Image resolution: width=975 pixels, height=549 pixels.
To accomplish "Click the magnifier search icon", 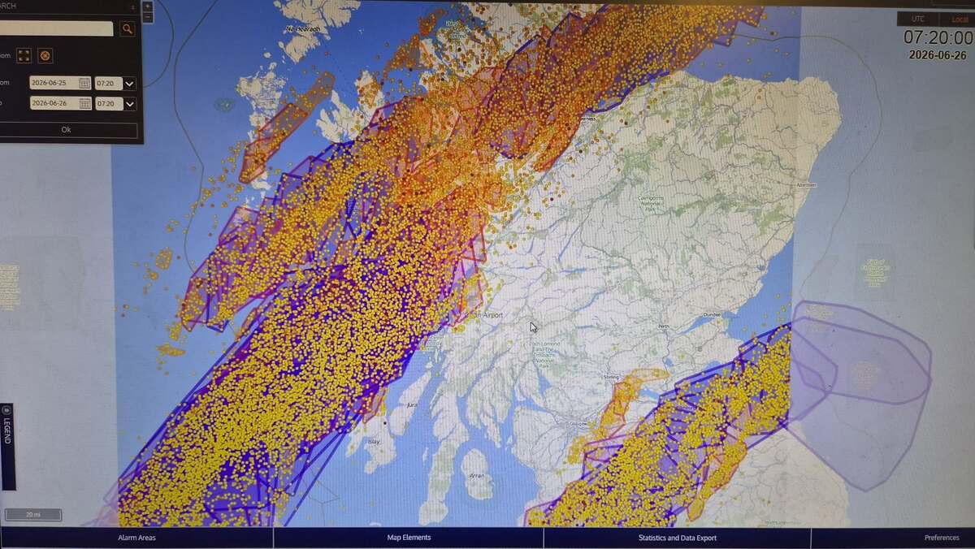I will point(128,28).
